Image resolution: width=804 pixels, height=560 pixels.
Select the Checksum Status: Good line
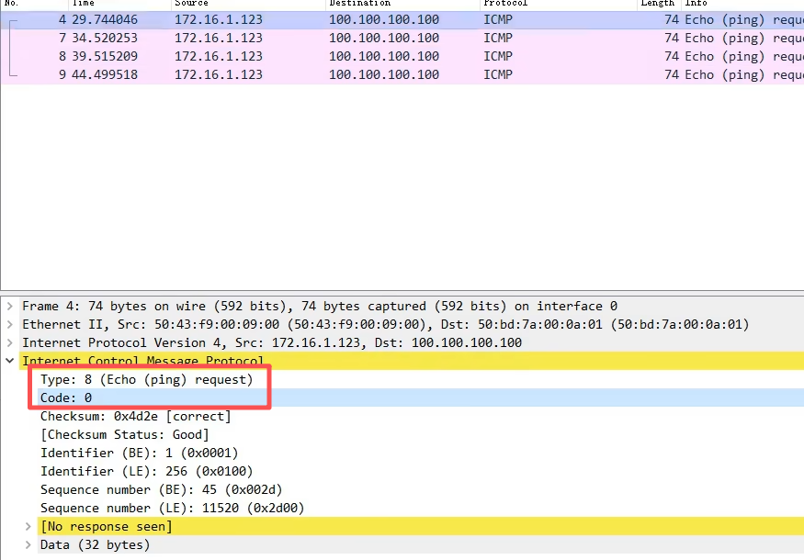point(124,434)
